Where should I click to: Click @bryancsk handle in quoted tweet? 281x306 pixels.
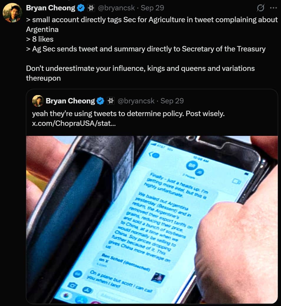click(136, 101)
